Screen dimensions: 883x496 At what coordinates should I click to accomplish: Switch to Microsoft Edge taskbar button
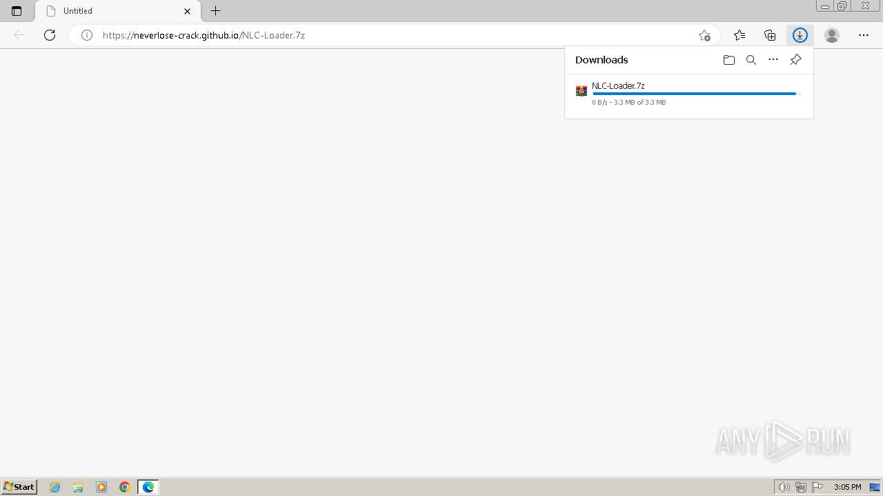point(148,487)
